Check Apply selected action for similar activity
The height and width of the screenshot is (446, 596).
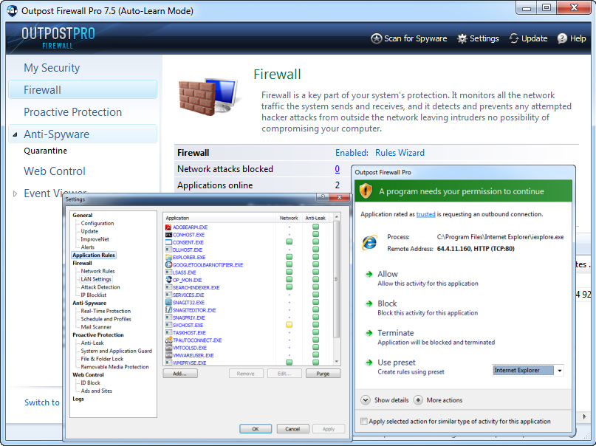(363, 422)
